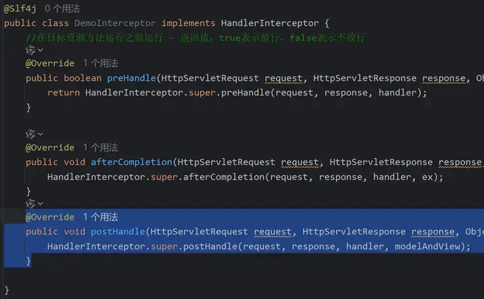484x299 pixels.
Task: Click the @Override annotation above preHandle
Action: pos(50,63)
